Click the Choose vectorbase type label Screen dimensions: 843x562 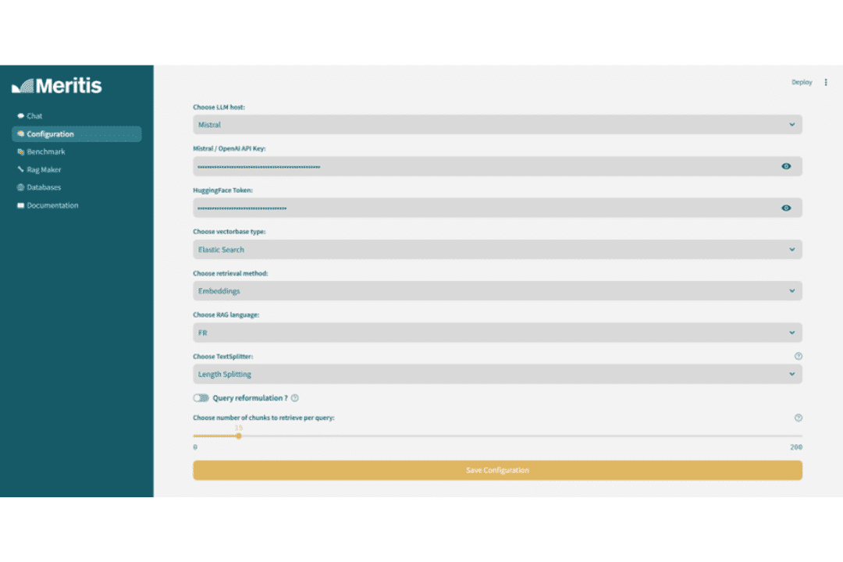coord(229,232)
